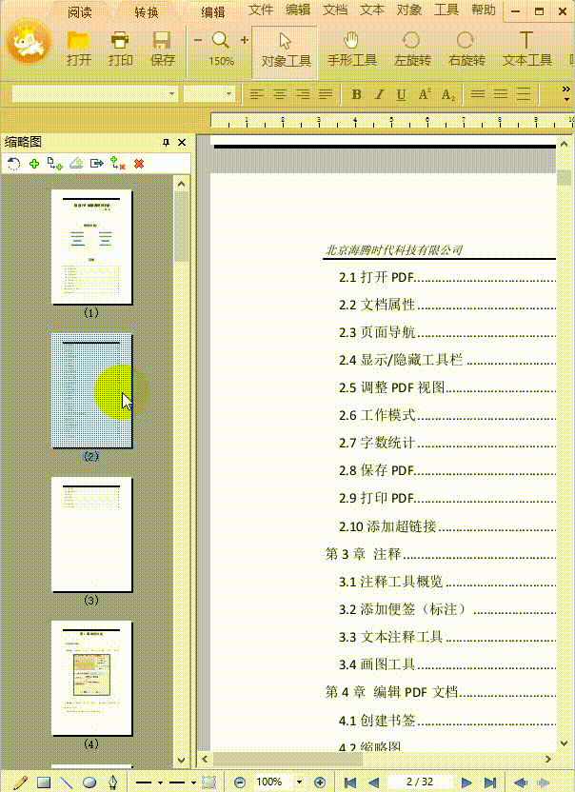Click the minus beside 150% to zoom out
The image size is (575, 792).
click(x=198, y=40)
